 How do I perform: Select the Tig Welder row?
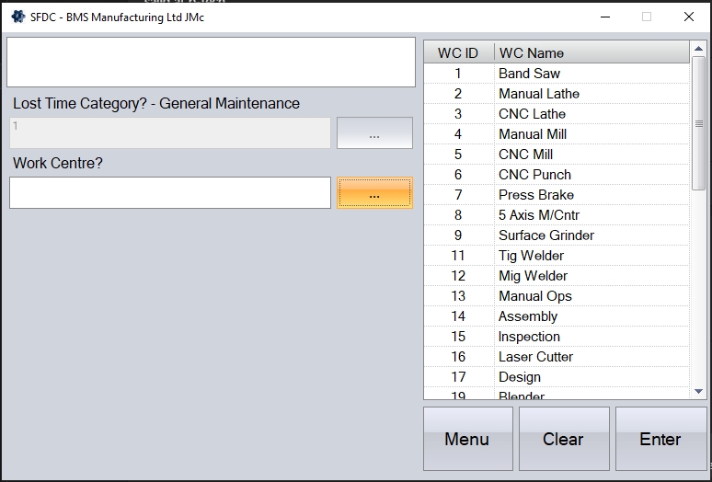(x=531, y=256)
